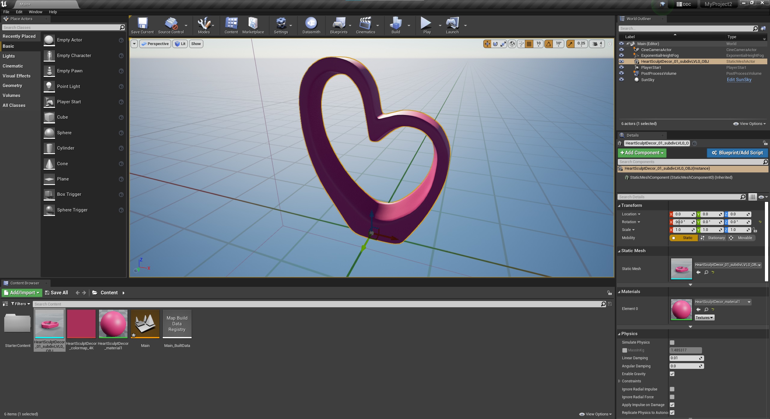Image resolution: width=770 pixels, height=419 pixels.
Task: Open the Cinematics toolbar icon
Action: [x=365, y=24]
